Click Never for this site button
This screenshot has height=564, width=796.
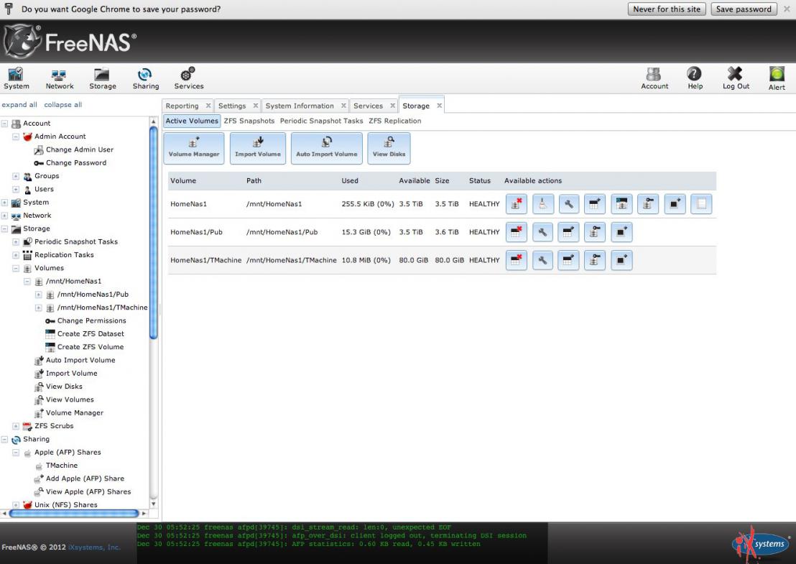point(667,9)
